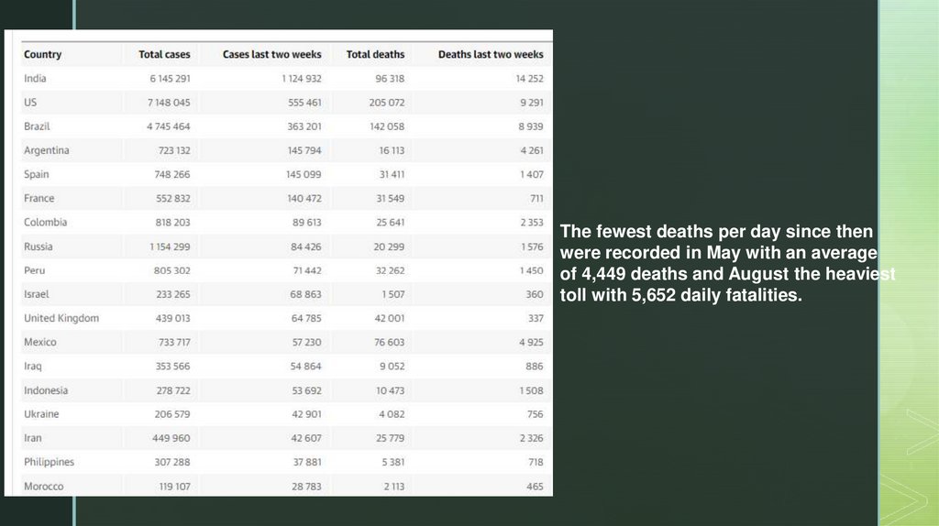Select US total deaths figure 205 072
Screen dimensions: 939x526
pos(386,103)
